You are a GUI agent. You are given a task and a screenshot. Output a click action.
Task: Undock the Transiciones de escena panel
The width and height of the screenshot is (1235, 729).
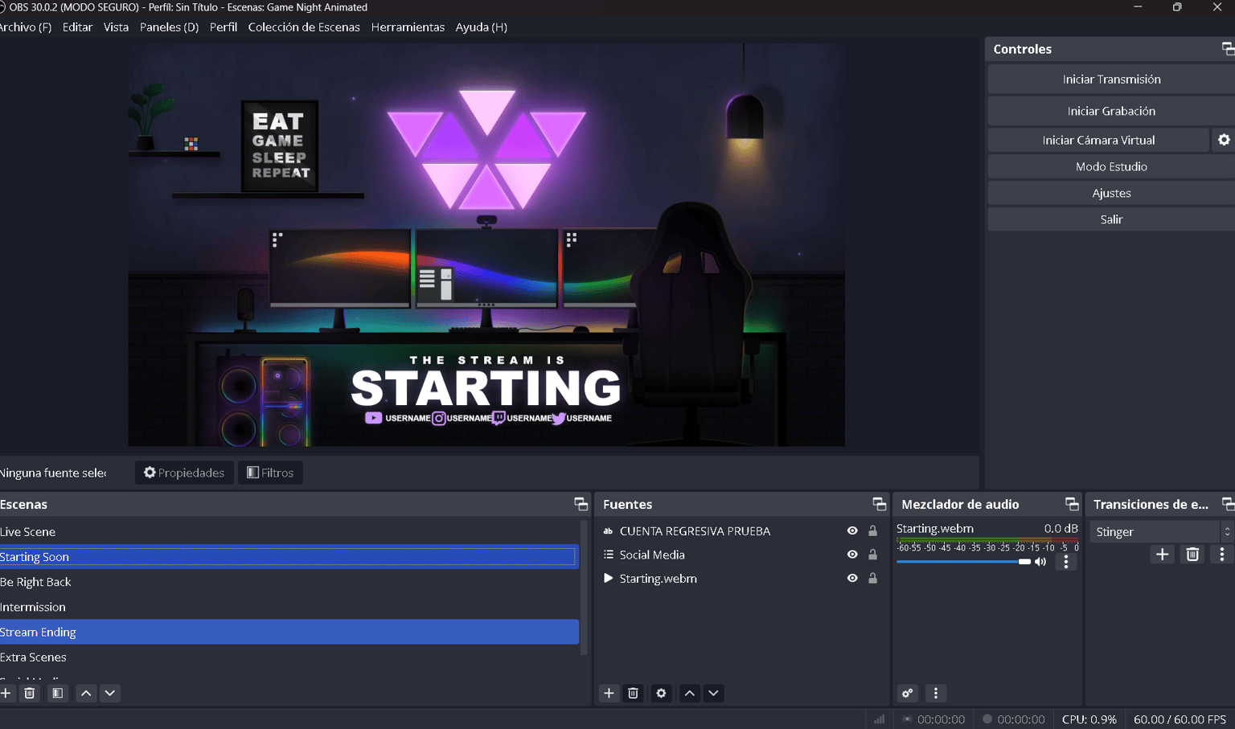(x=1227, y=504)
